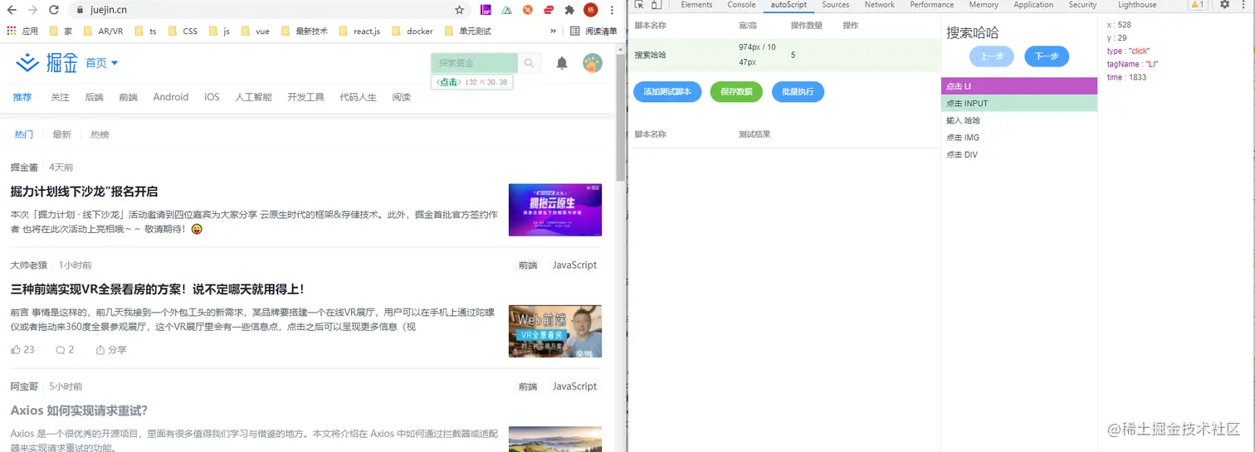
Task: Open the Extensions puzzle-piece menu
Action: 569,10
